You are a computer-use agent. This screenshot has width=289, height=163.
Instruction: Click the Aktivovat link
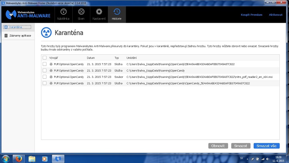coord(276,15)
